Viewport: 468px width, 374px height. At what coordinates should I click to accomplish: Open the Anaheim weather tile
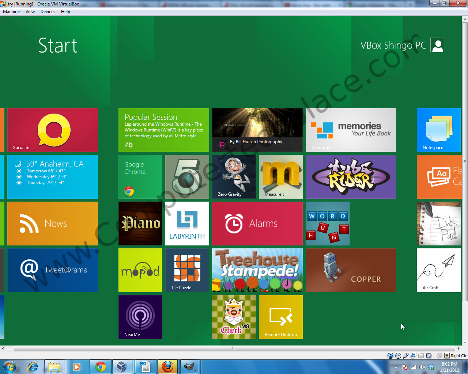pyautogui.click(x=53, y=177)
